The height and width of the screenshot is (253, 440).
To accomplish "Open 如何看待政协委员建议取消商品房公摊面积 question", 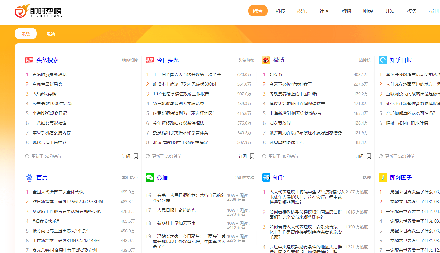I will (x=306, y=214).
